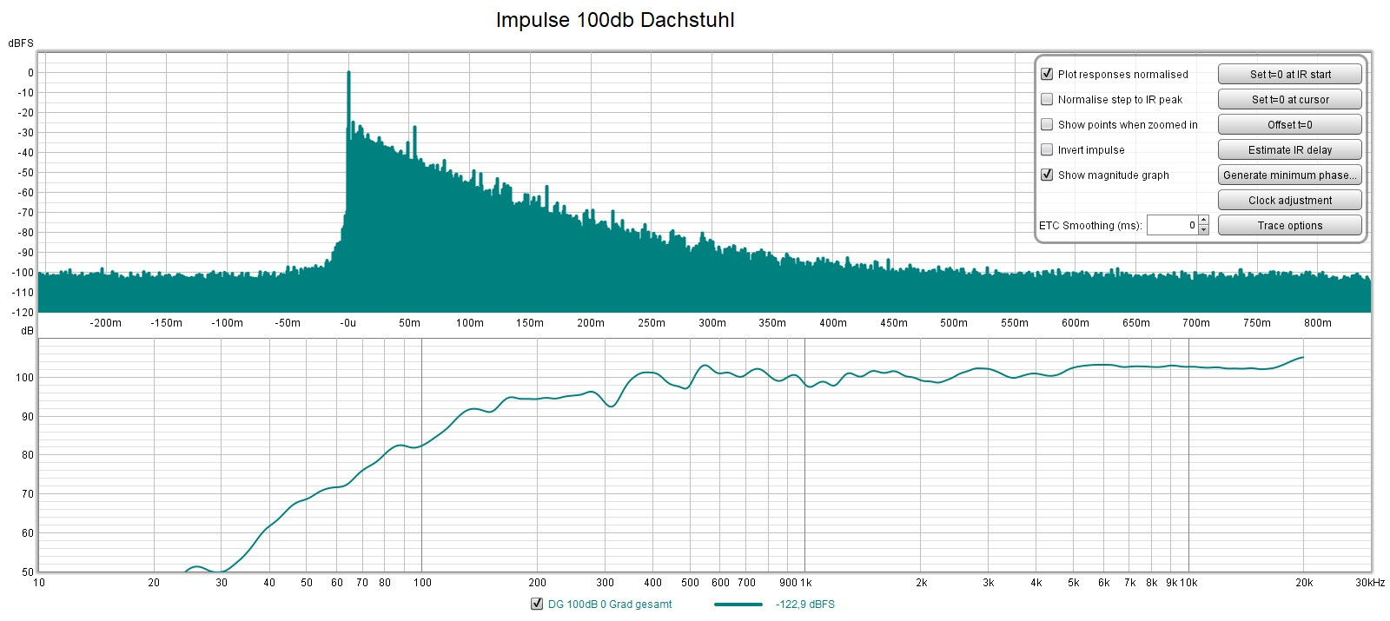1390x621 pixels.
Task: Click the Impulse 100db Dachstuhl title
Action: pyautogui.click(x=615, y=20)
